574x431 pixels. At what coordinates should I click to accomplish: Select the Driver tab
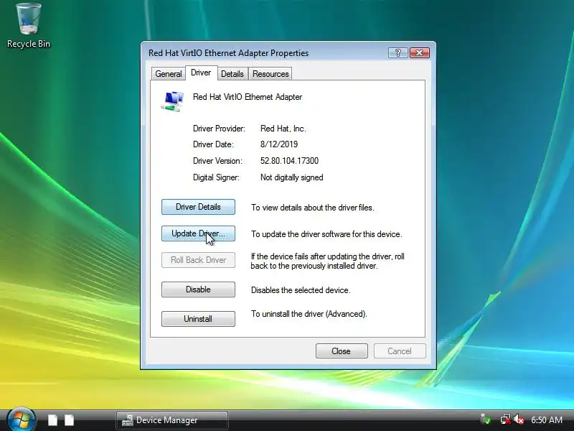(x=201, y=73)
